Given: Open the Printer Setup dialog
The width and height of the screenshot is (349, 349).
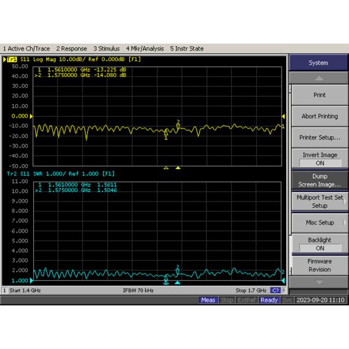Looking at the screenshot, I should coord(319,137).
